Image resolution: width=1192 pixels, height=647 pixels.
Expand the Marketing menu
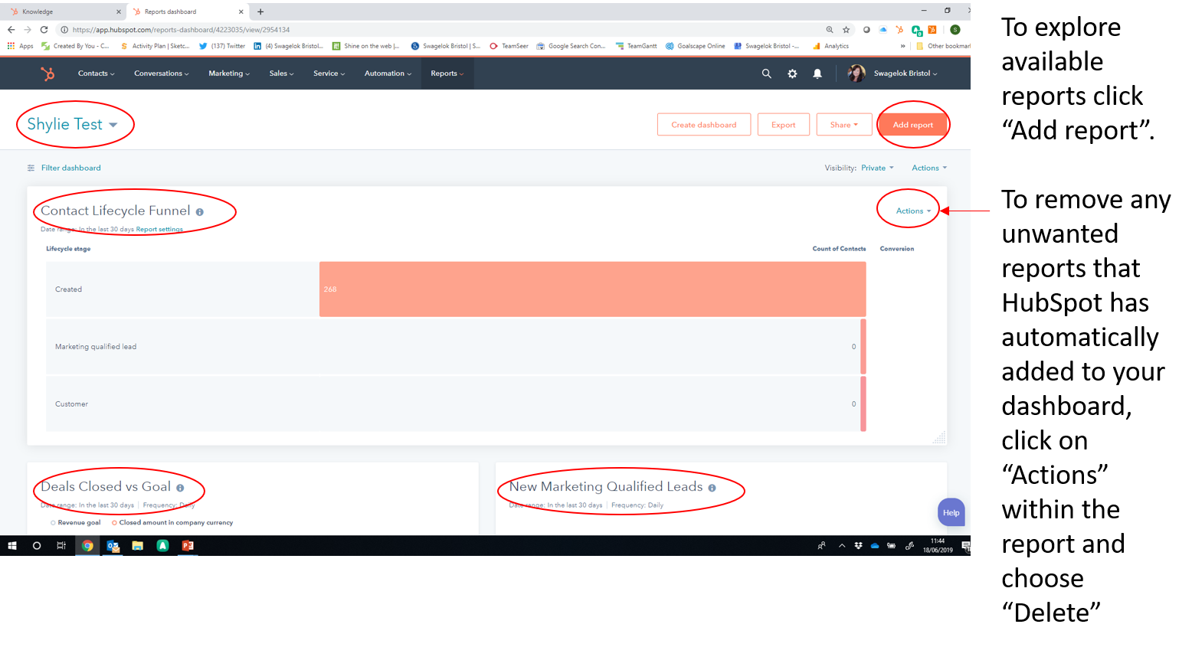click(229, 74)
